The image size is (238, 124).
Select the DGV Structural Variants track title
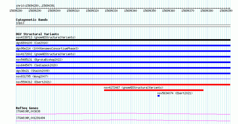tap(37, 34)
